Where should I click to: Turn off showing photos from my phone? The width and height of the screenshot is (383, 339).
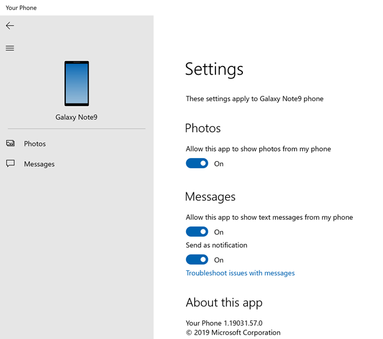coord(197,164)
